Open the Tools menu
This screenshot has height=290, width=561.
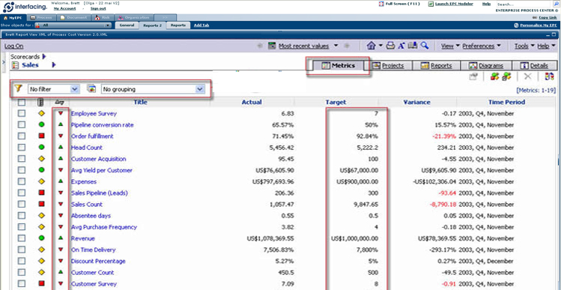pyautogui.click(x=524, y=46)
